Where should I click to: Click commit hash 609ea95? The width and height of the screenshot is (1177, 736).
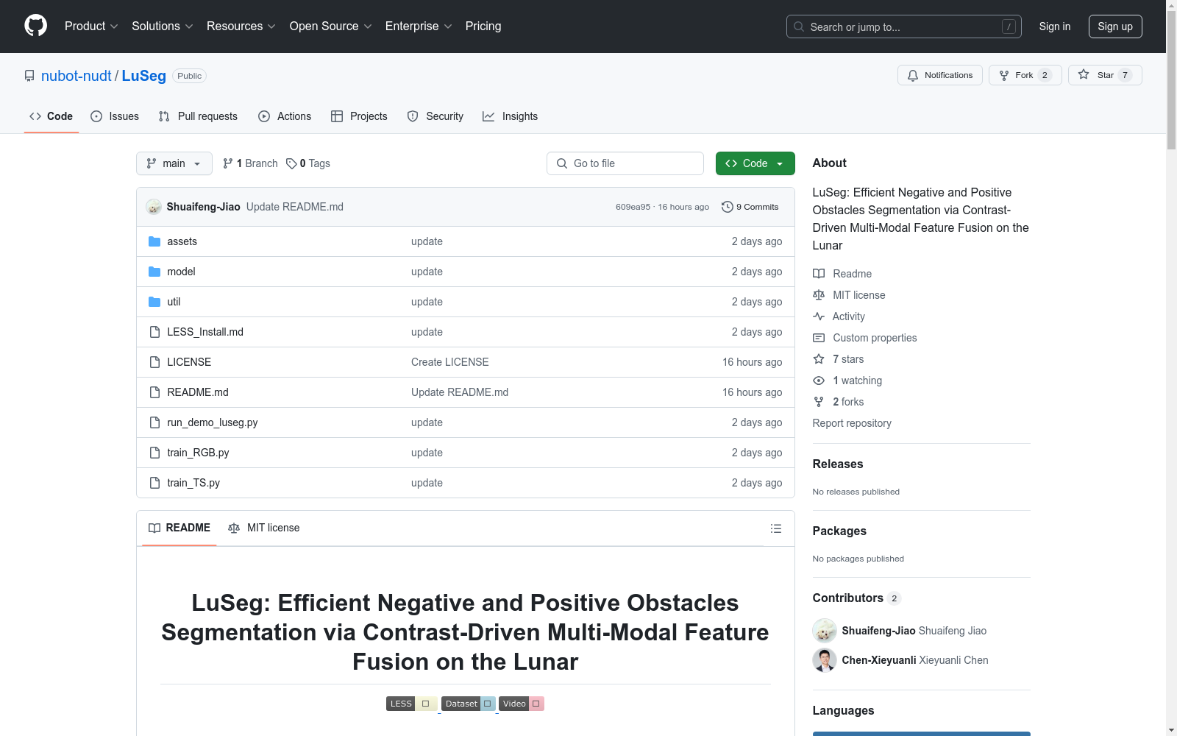[x=633, y=207]
